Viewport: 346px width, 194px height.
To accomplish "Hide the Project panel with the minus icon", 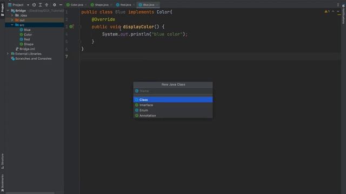I will pos(61,5).
